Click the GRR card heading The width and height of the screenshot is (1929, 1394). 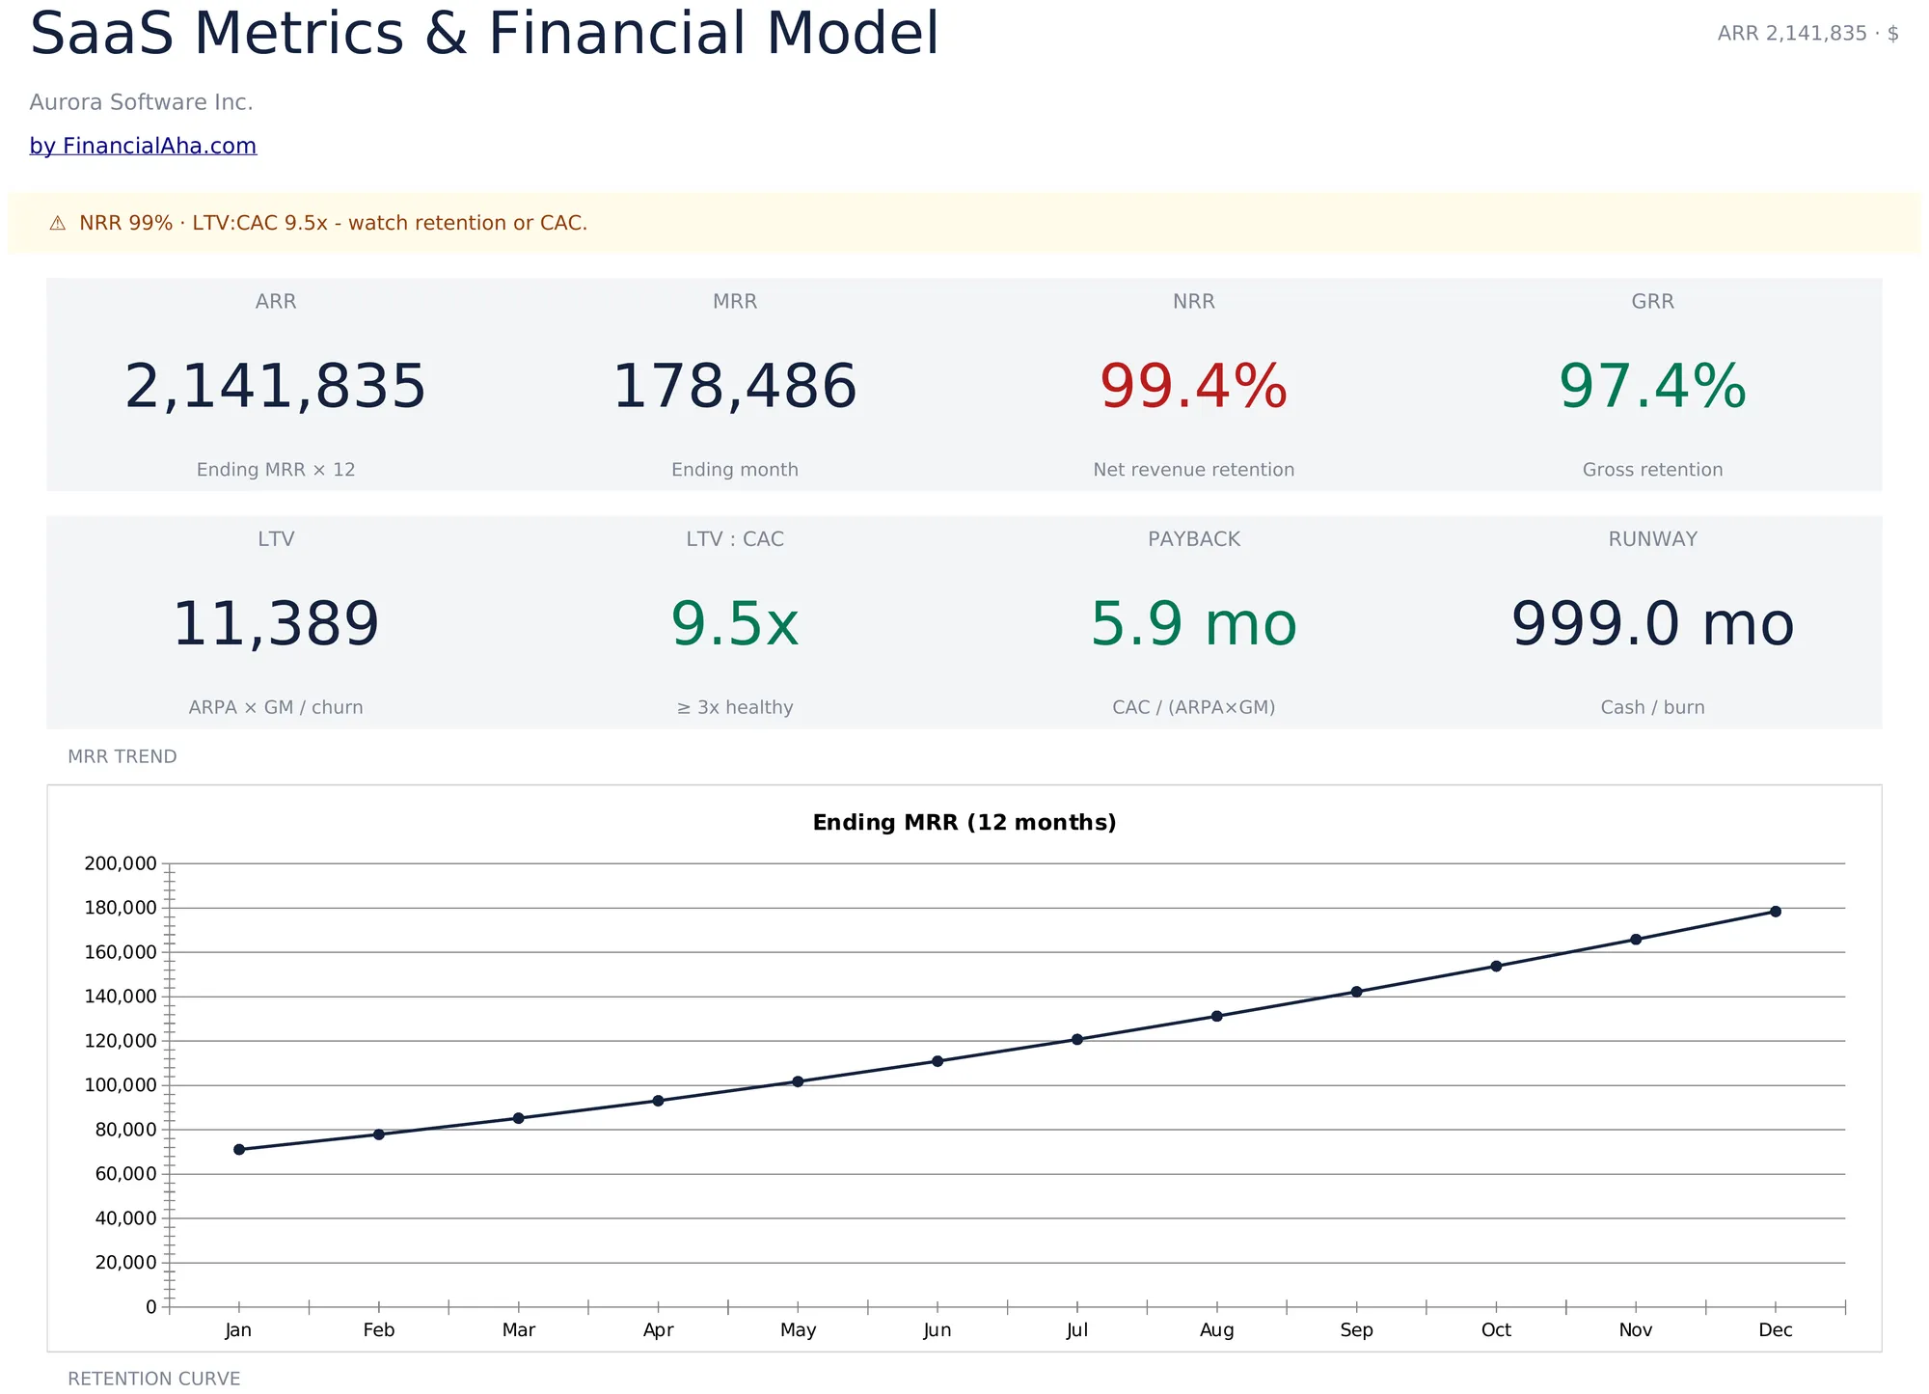[1653, 302]
